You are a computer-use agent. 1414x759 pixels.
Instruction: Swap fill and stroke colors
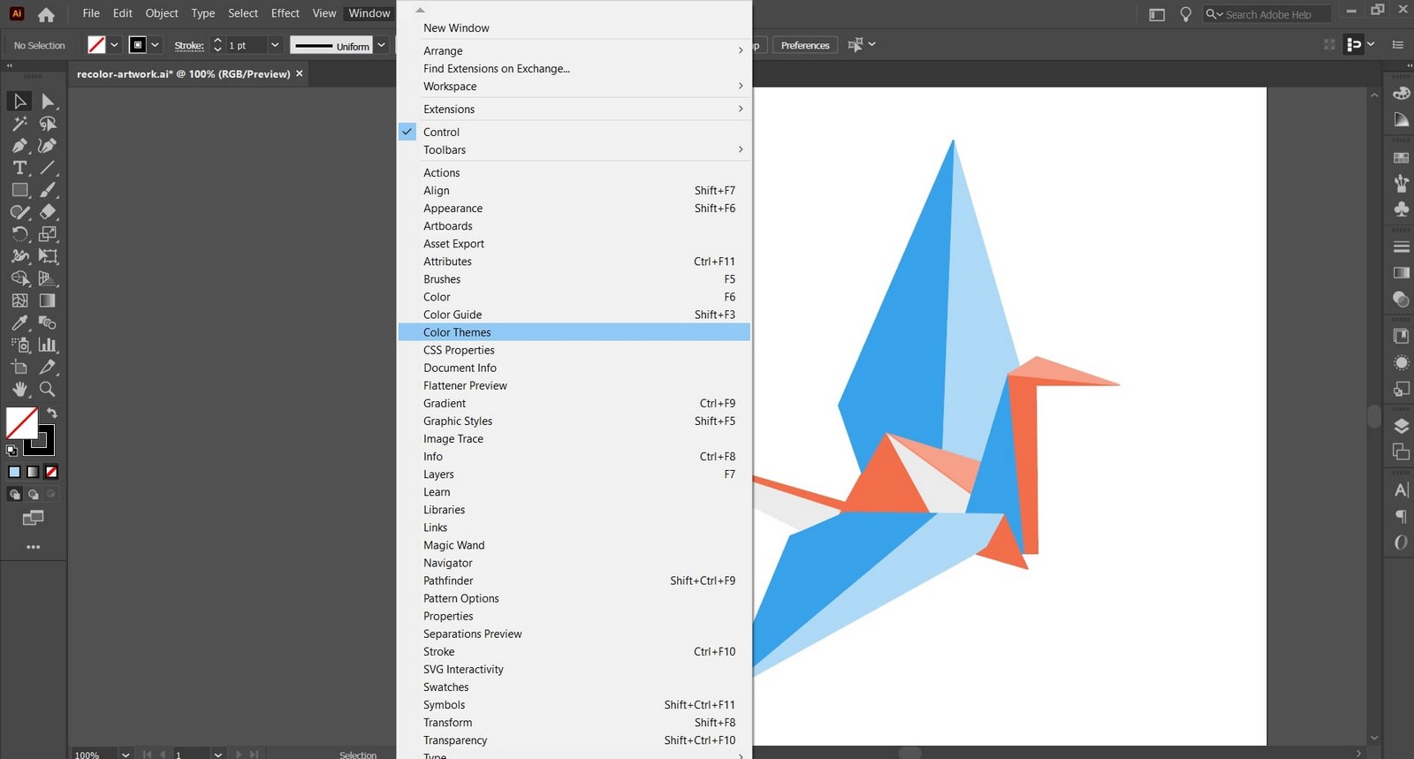click(52, 414)
